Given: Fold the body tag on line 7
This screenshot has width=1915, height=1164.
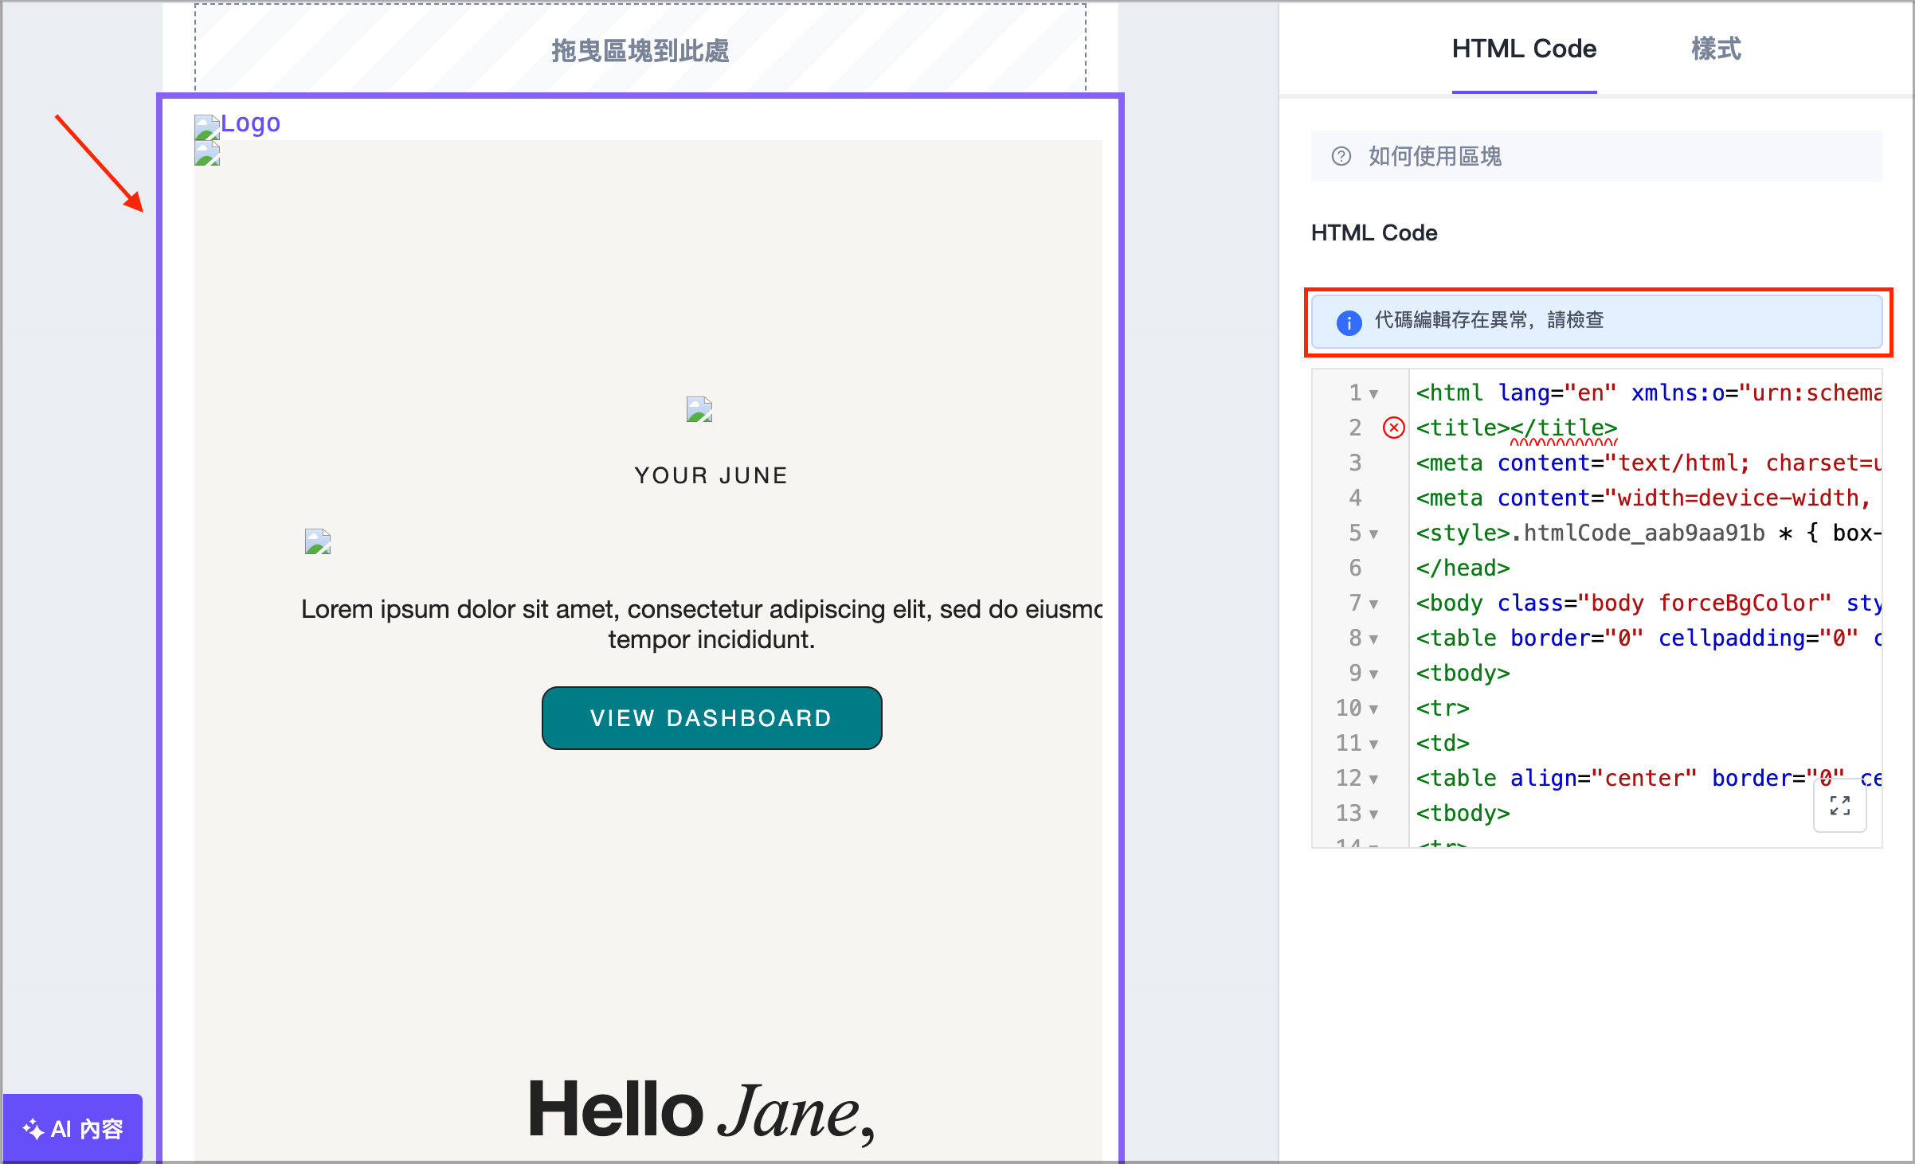Looking at the screenshot, I should (1373, 604).
